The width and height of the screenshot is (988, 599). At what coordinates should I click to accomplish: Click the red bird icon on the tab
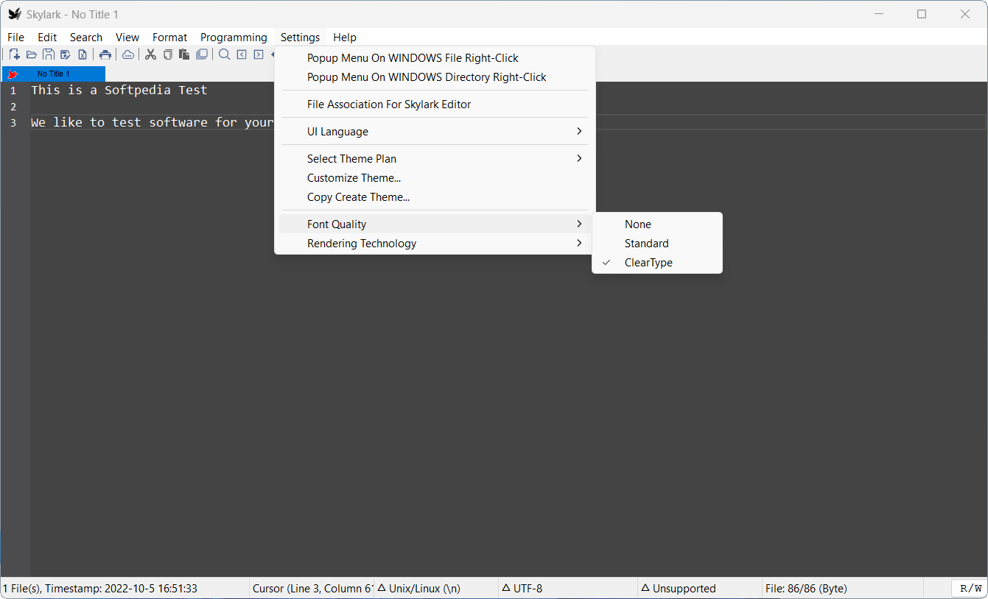click(12, 74)
